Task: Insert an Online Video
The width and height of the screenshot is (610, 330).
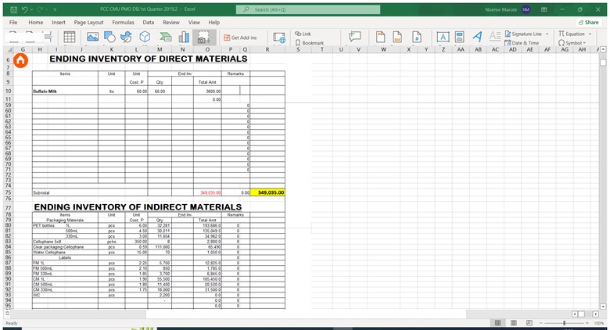Action: coord(279,38)
